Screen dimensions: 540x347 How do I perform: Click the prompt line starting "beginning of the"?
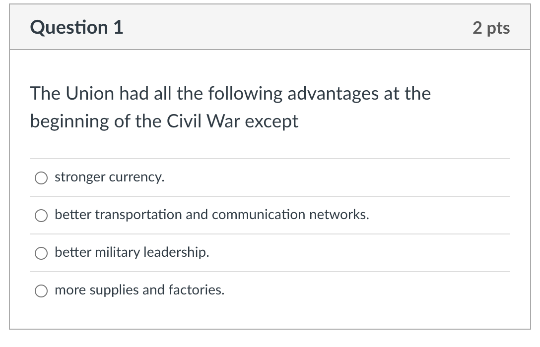point(164,121)
